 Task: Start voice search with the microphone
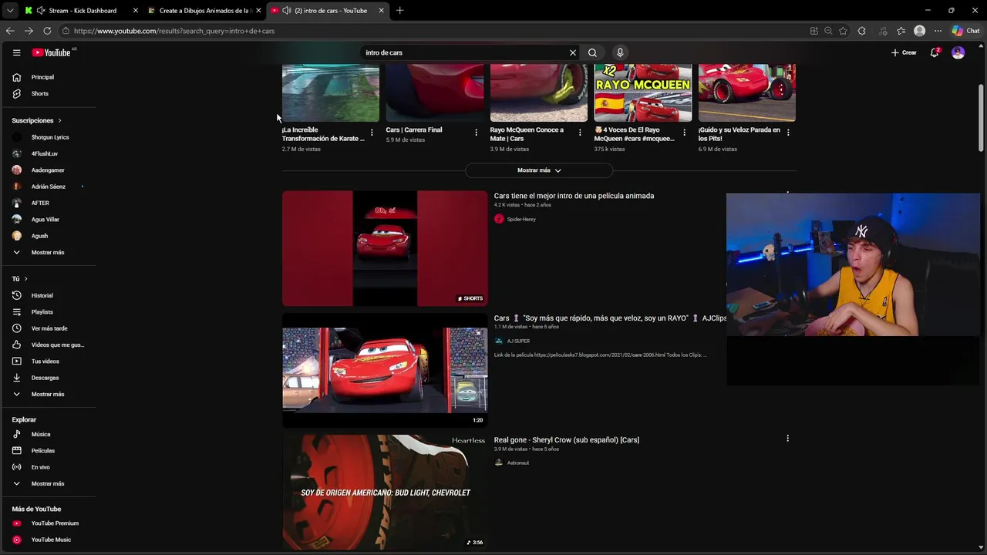(620, 52)
